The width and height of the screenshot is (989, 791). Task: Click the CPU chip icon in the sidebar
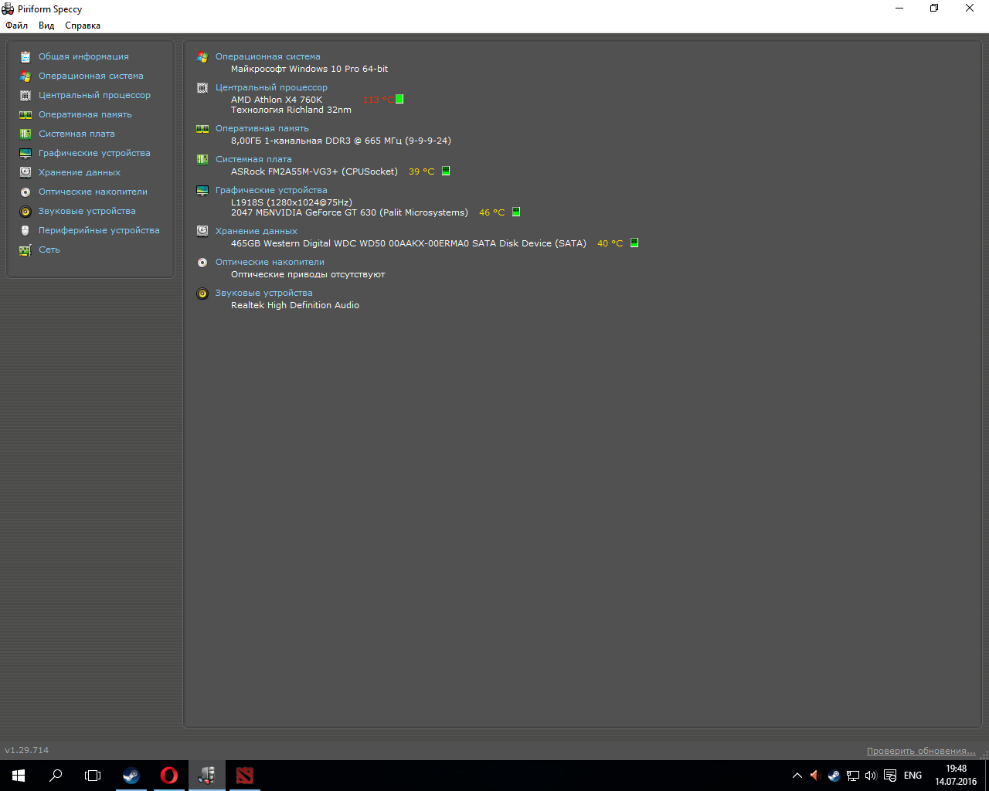pyautogui.click(x=25, y=95)
